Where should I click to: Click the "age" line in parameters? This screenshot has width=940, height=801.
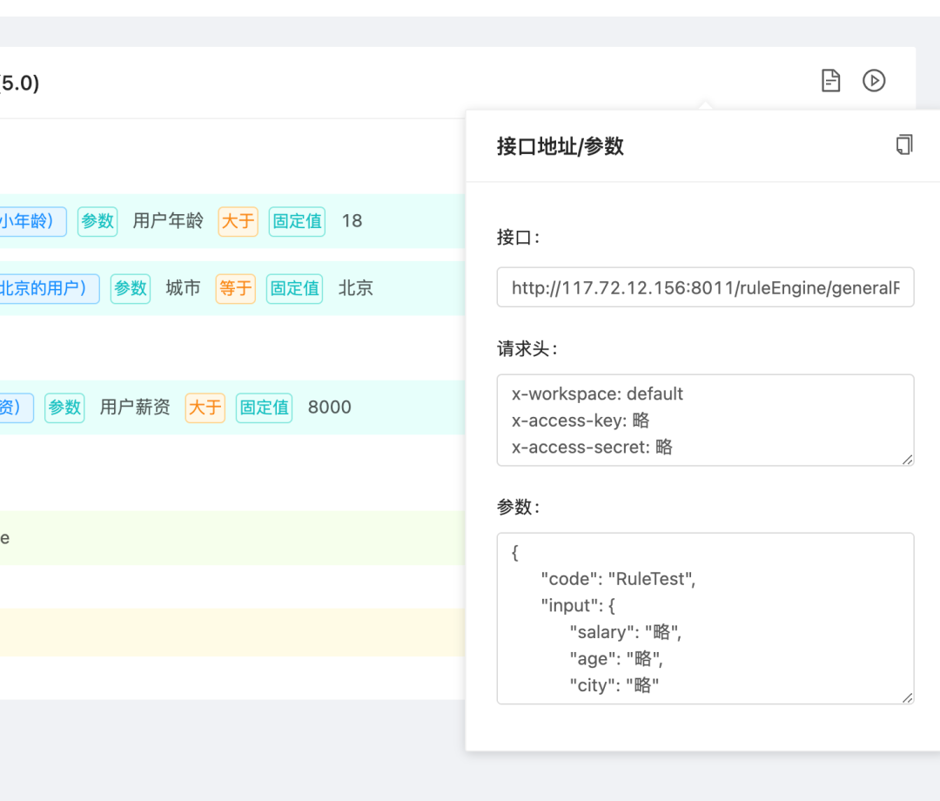point(615,659)
